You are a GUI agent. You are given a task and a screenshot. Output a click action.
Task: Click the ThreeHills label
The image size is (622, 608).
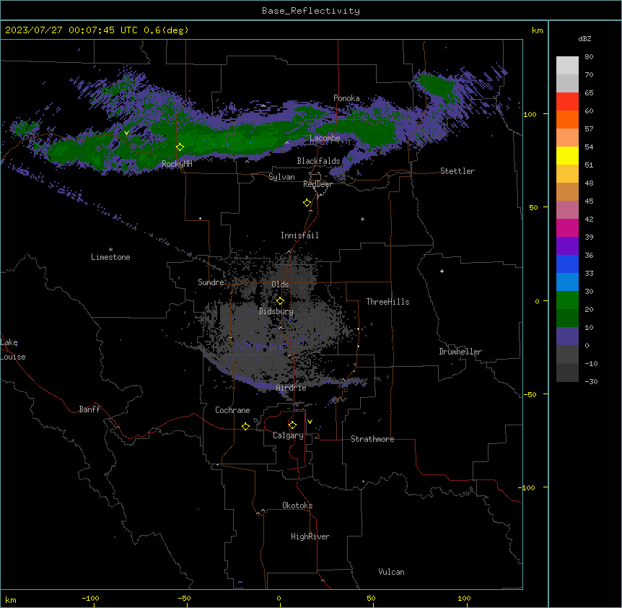pyautogui.click(x=387, y=302)
